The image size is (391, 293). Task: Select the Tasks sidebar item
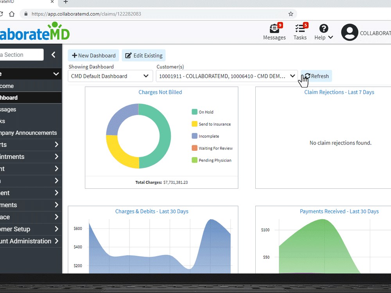[x=30, y=121]
